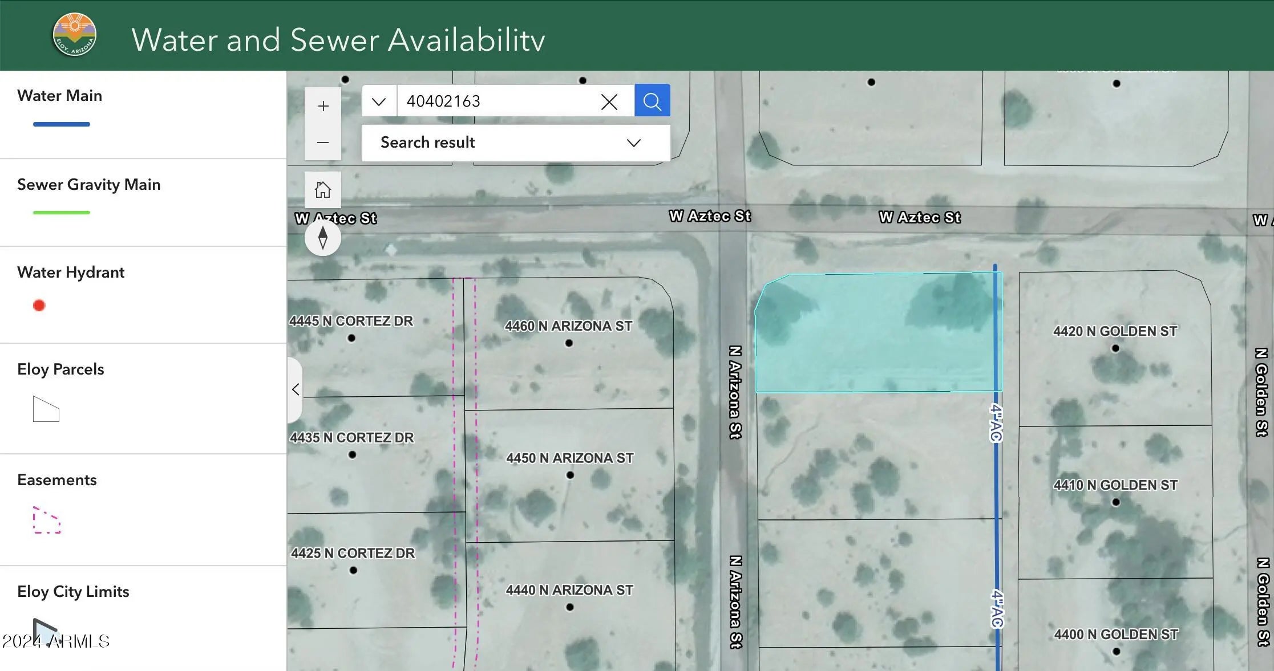The height and width of the screenshot is (671, 1274).
Task: Click the green Sewer Gravity Main swatch
Action: pyautogui.click(x=61, y=213)
